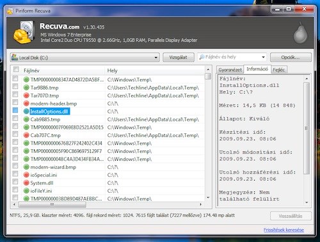The height and width of the screenshot is (242, 320).
Task: Open the Frissítések keresése link
Action: point(284,230)
